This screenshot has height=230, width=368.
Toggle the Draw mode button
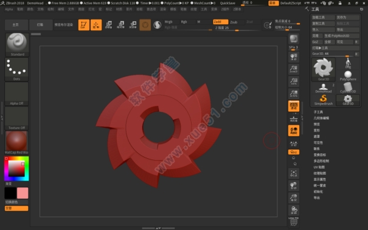96,25
